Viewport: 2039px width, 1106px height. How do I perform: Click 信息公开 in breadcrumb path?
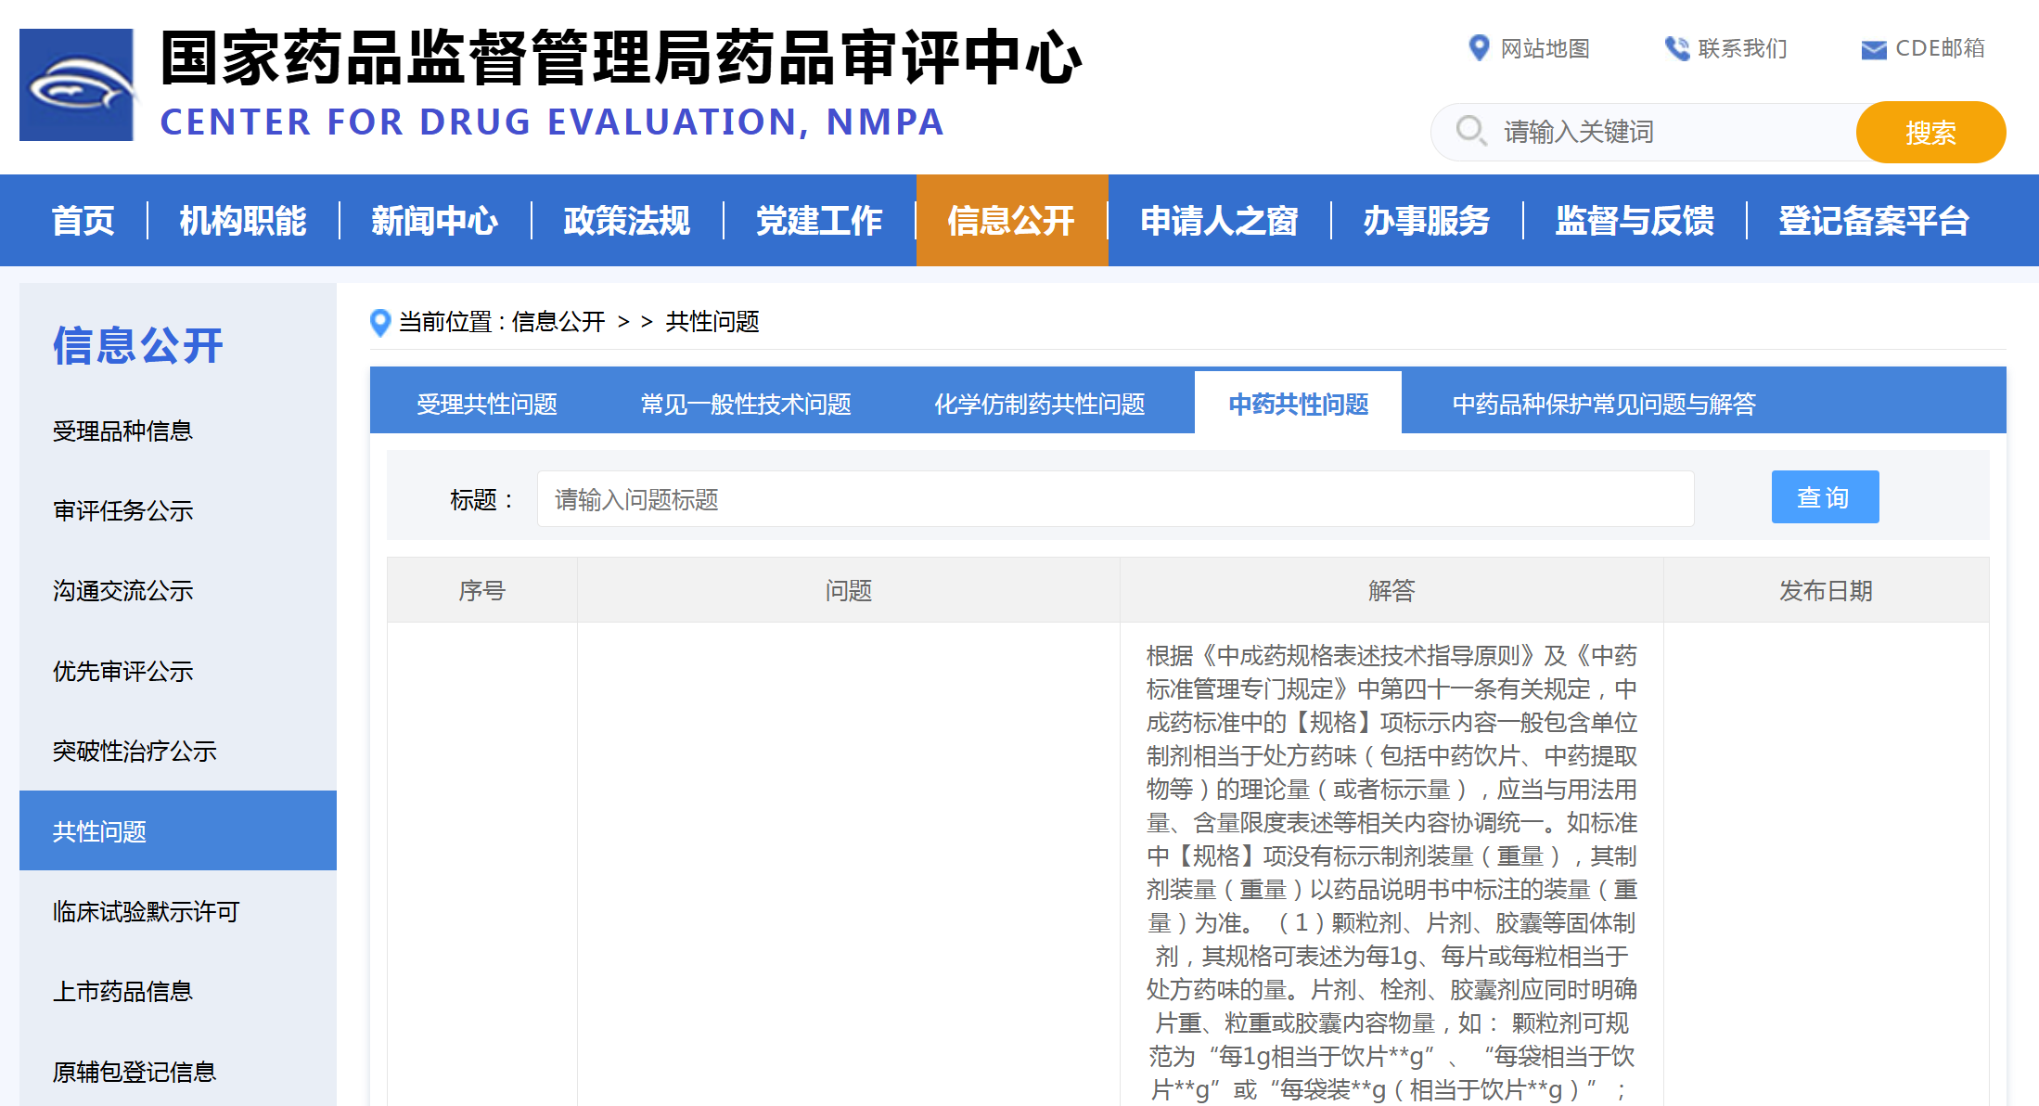point(558,322)
